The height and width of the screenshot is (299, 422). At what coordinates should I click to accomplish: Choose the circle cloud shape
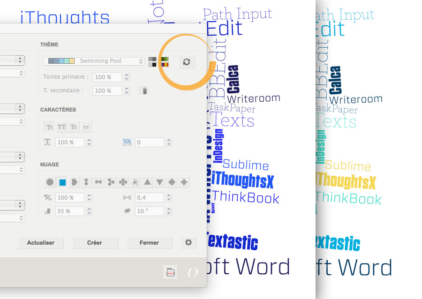pyautogui.click(x=50, y=182)
